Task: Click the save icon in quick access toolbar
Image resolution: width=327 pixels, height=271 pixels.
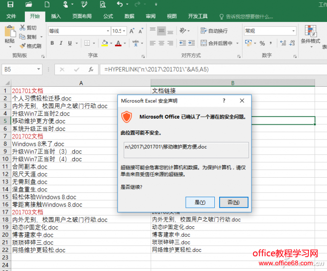Action: [10, 5]
